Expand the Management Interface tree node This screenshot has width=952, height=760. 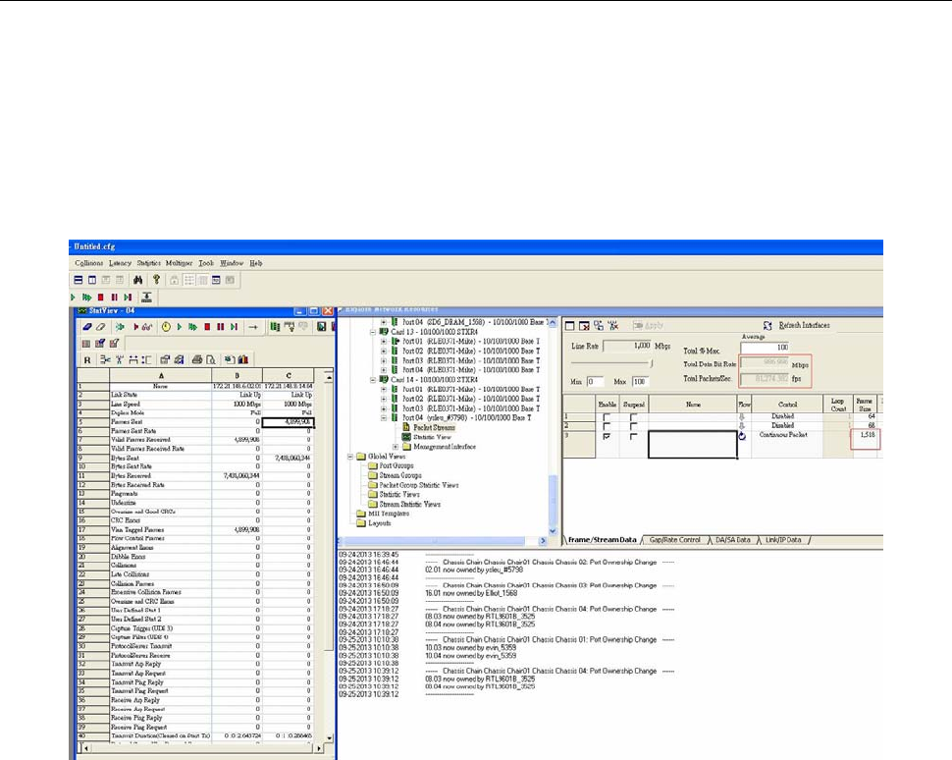click(x=396, y=446)
